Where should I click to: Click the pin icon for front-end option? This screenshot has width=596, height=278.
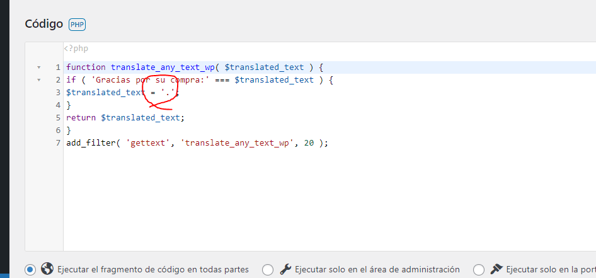(496, 269)
